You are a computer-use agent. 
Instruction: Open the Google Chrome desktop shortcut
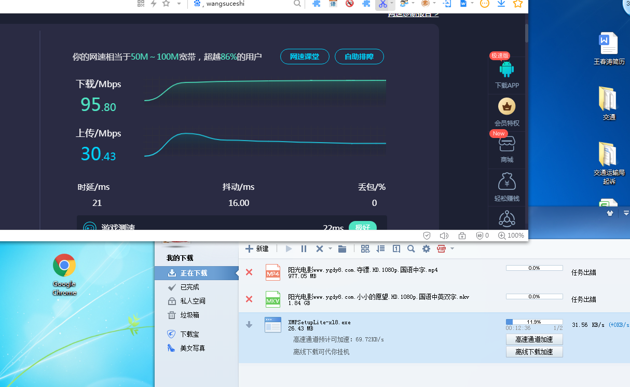64,275
